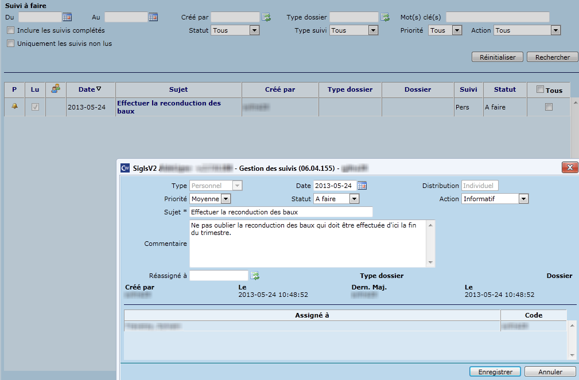This screenshot has height=380, width=579.
Task: Click Enregistrer to save the suivi
Action: (495, 372)
